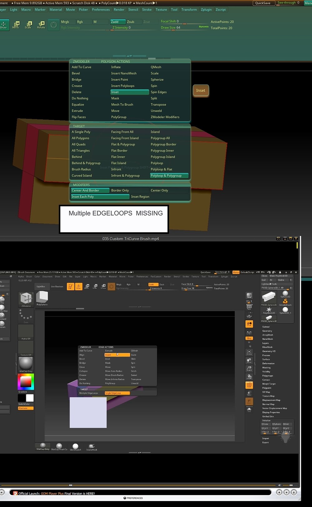The height and width of the screenshot is (507, 312).
Task: Select the PolyMesh3D star tool icon
Action: click(x=269, y=310)
